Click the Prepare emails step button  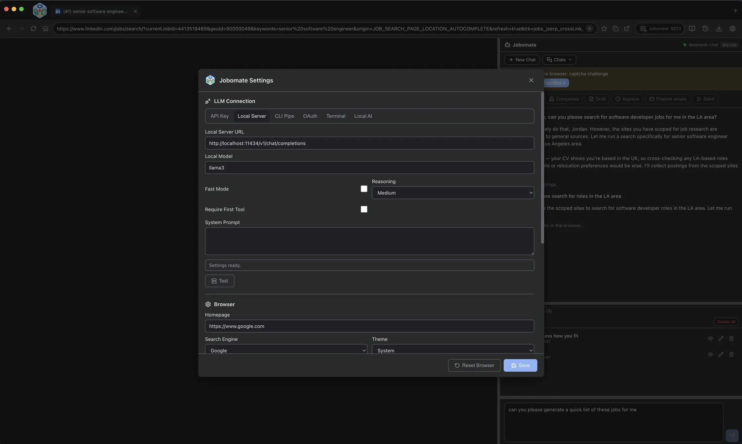pyautogui.click(x=668, y=99)
